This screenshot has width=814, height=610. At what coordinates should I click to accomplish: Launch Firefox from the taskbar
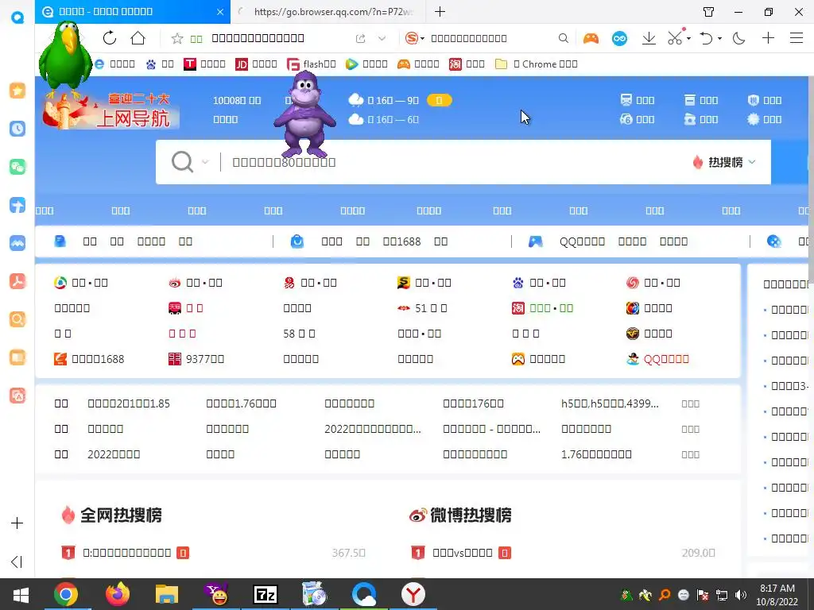118,594
